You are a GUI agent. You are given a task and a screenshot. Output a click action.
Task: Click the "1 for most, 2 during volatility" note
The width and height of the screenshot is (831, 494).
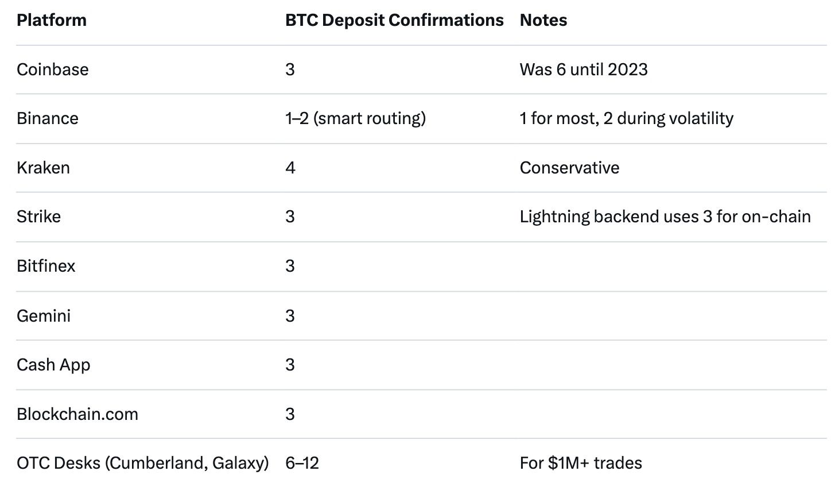pyautogui.click(x=626, y=118)
